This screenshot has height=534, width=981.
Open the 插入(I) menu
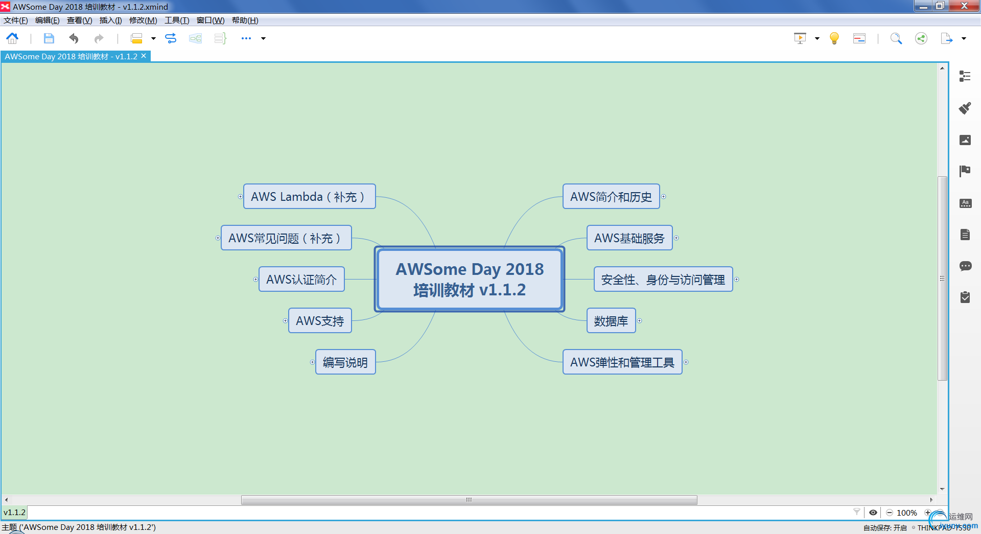click(110, 20)
